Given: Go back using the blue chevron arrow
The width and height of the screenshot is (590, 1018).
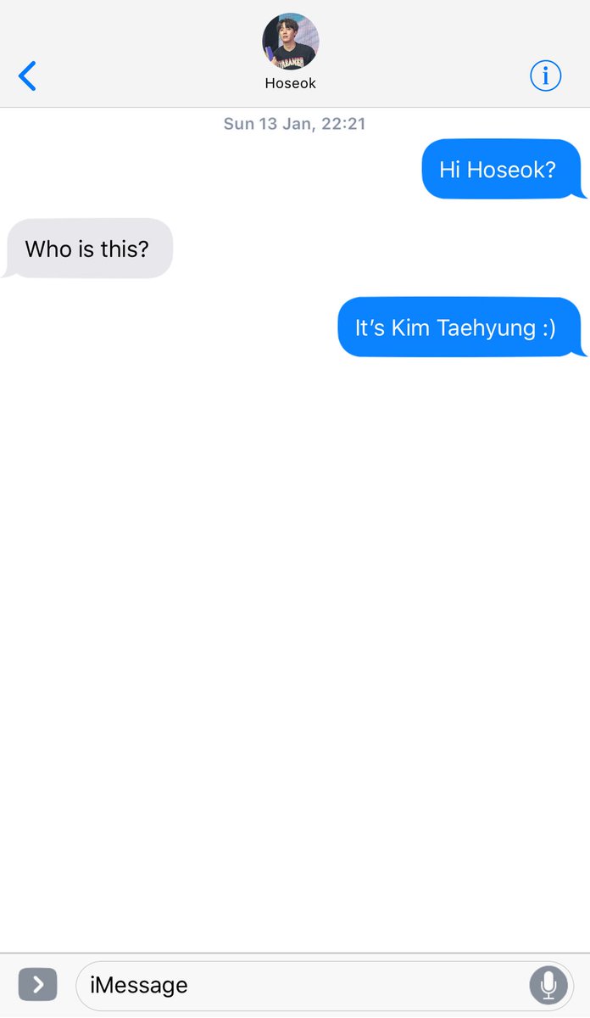Looking at the screenshot, I should [27, 76].
